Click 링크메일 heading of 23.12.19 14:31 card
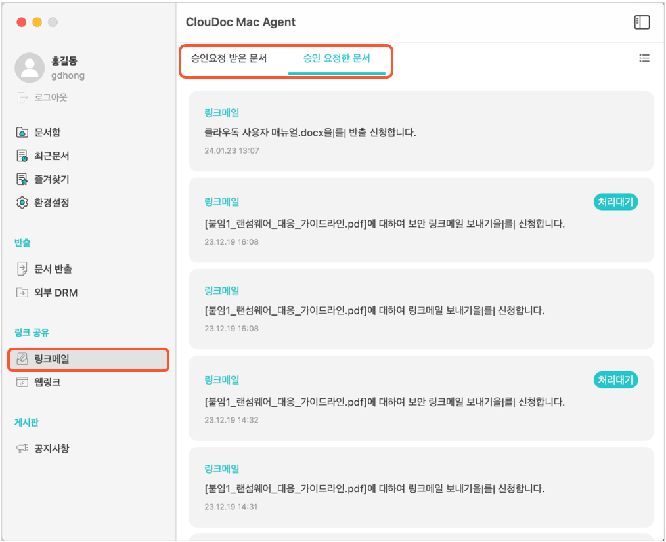Screen dimensions: 666x542 [222, 469]
